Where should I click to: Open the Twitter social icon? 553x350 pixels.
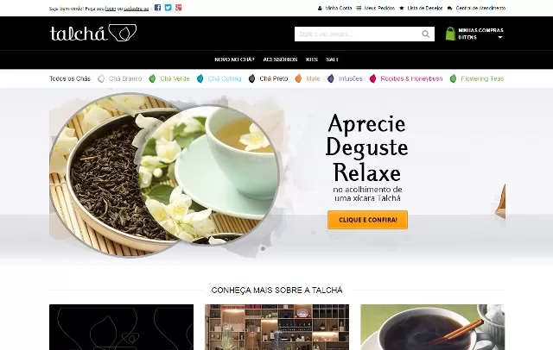click(168, 8)
